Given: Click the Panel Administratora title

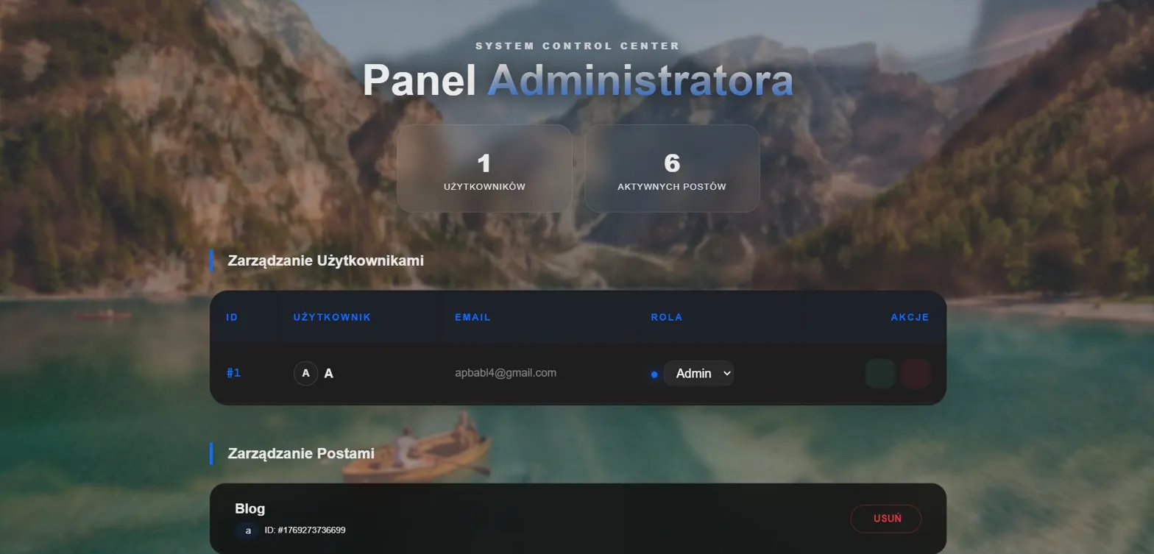Looking at the screenshot, I should (578, 80).
